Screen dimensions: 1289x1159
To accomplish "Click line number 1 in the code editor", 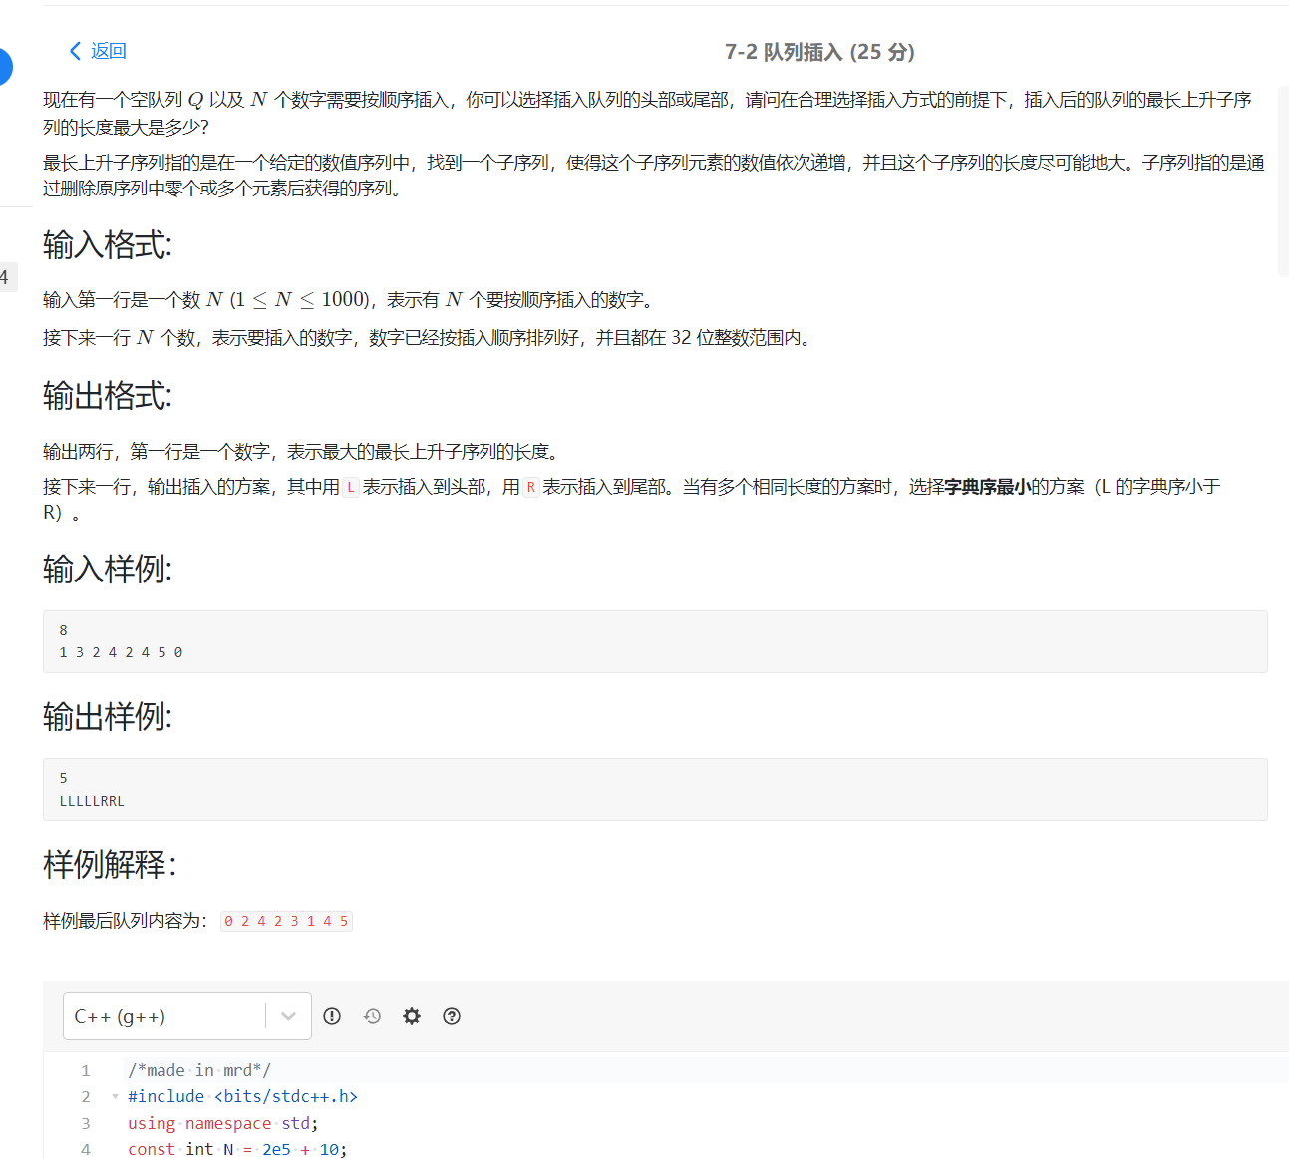I will 86,1069.
